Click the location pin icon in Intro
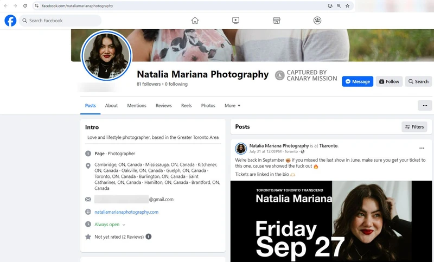Viewport: 434px width, 262px height. tap(88, 166)
